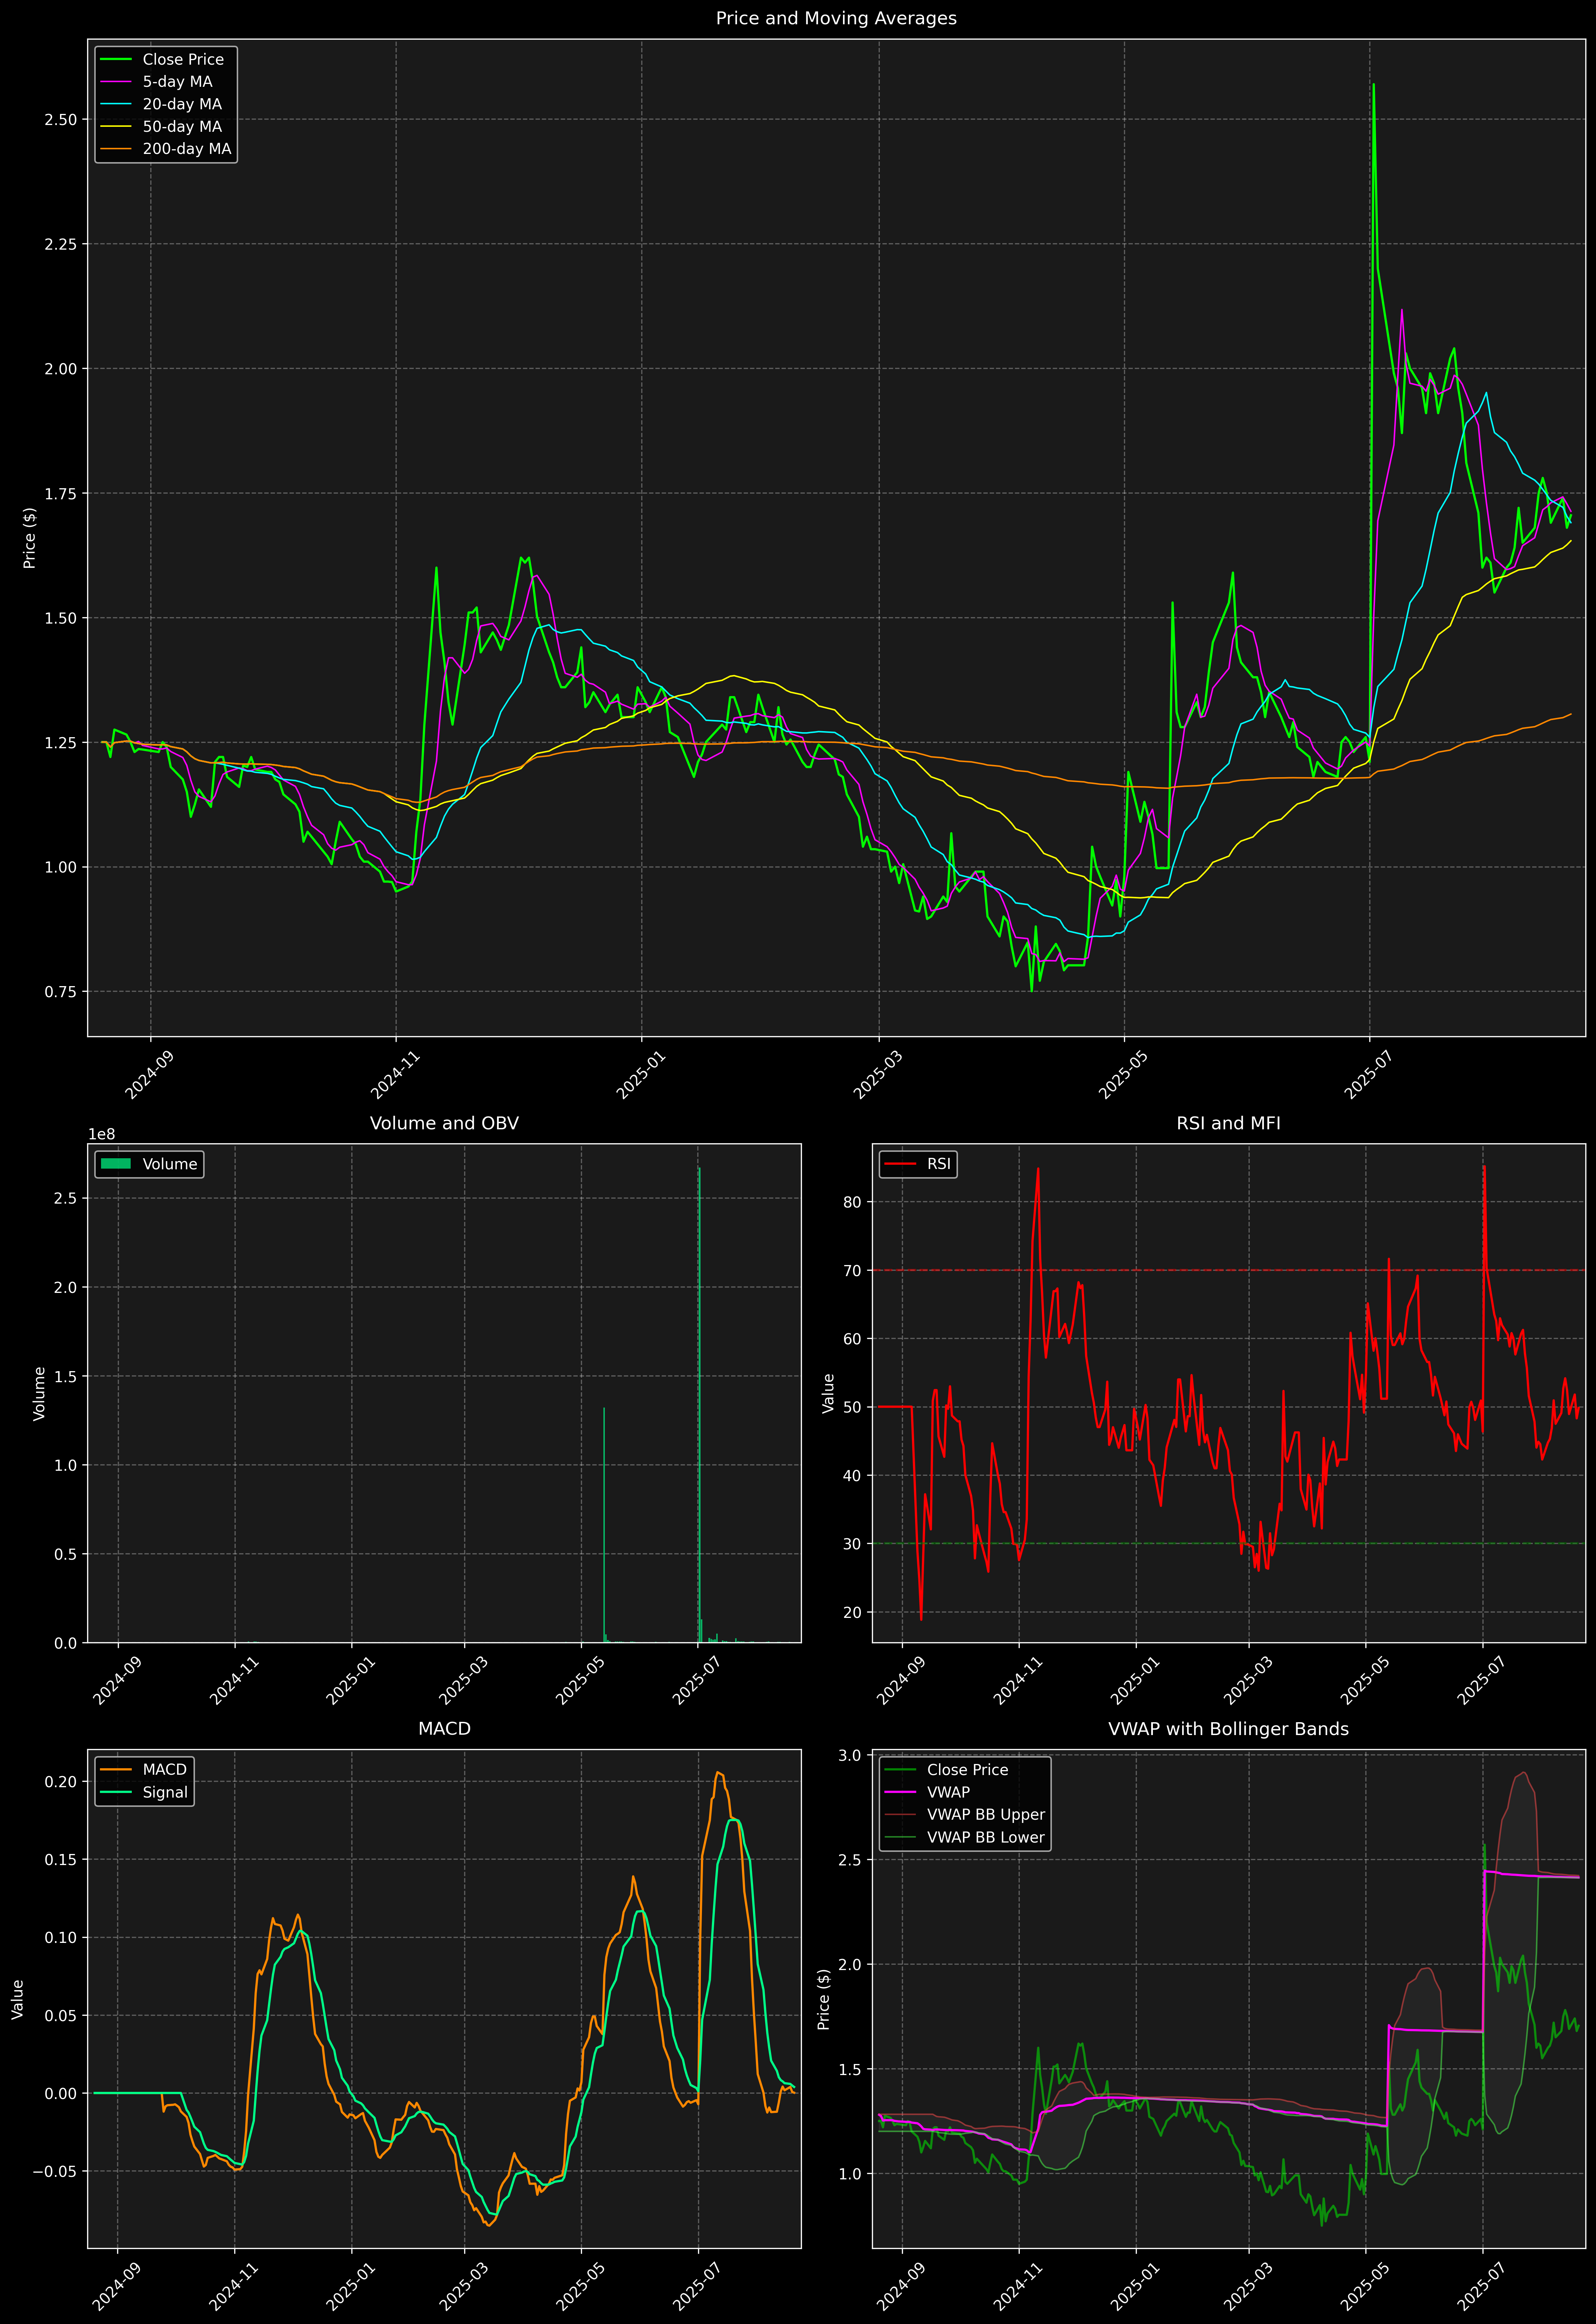The width and height of the screenshot is (1596, 2324).
Task: Click the 20-day MA legend label
Action: [x=182, y=104]
